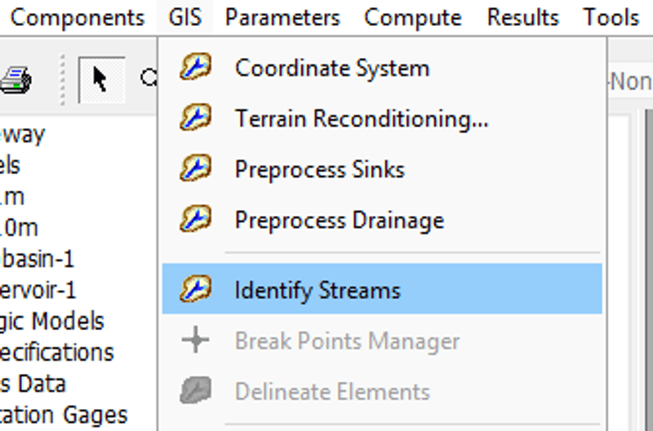653x431 pixels.
Task: Select the Meteorologic Models tree node
Action: [52, 321]
